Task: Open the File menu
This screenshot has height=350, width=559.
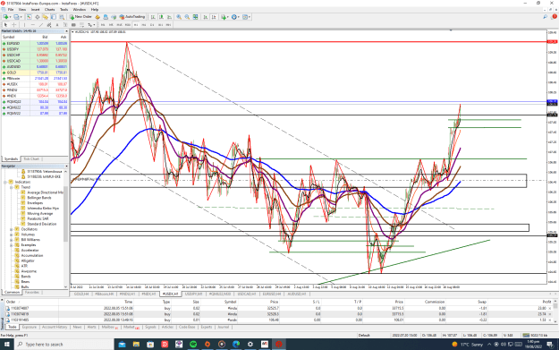Action: point(11,10)
